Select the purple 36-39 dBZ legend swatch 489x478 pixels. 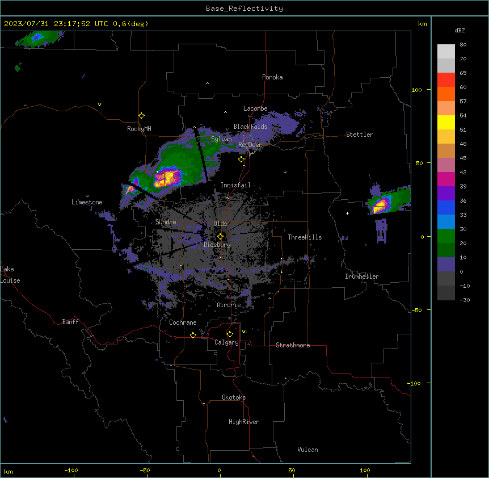(446, 194)
